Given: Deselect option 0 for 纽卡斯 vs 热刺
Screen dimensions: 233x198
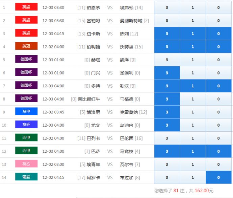Looking at the screenshot, I should (x=218, y=34).
